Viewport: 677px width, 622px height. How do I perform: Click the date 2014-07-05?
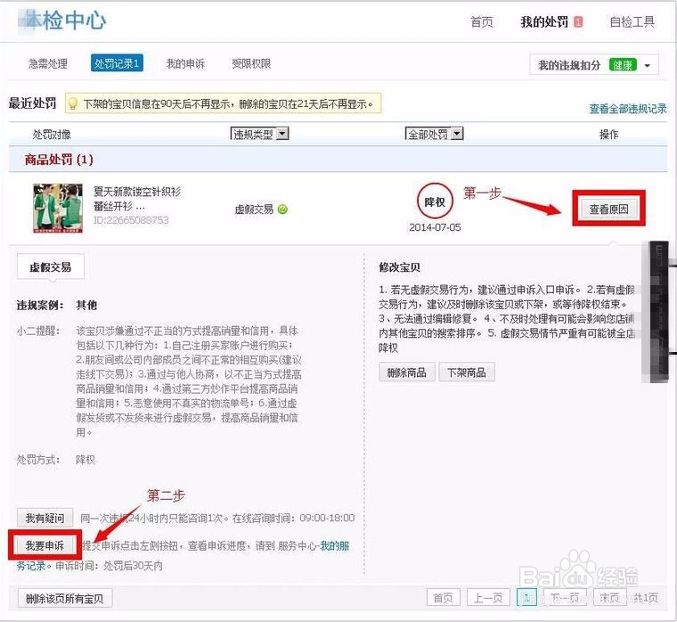(435, 227)
